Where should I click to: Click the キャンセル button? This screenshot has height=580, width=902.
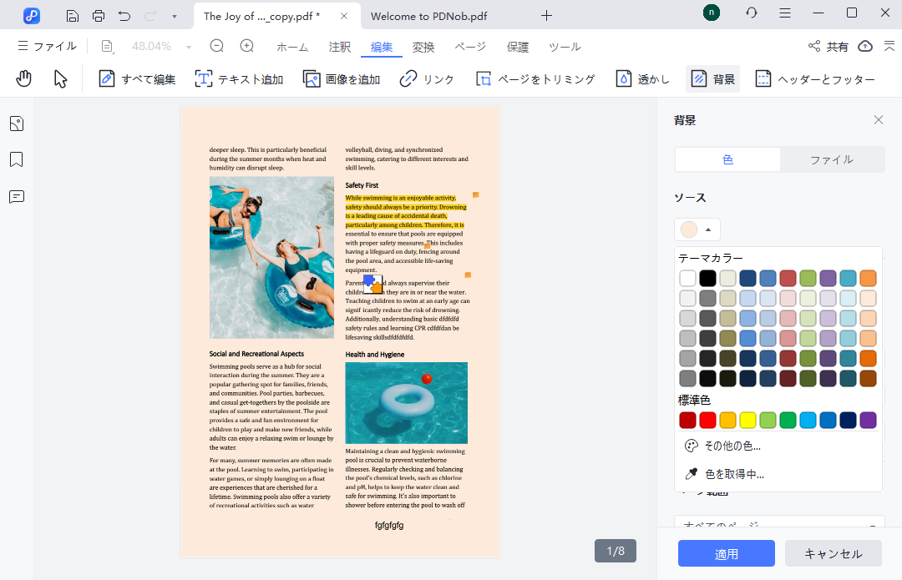pos(833,553)
